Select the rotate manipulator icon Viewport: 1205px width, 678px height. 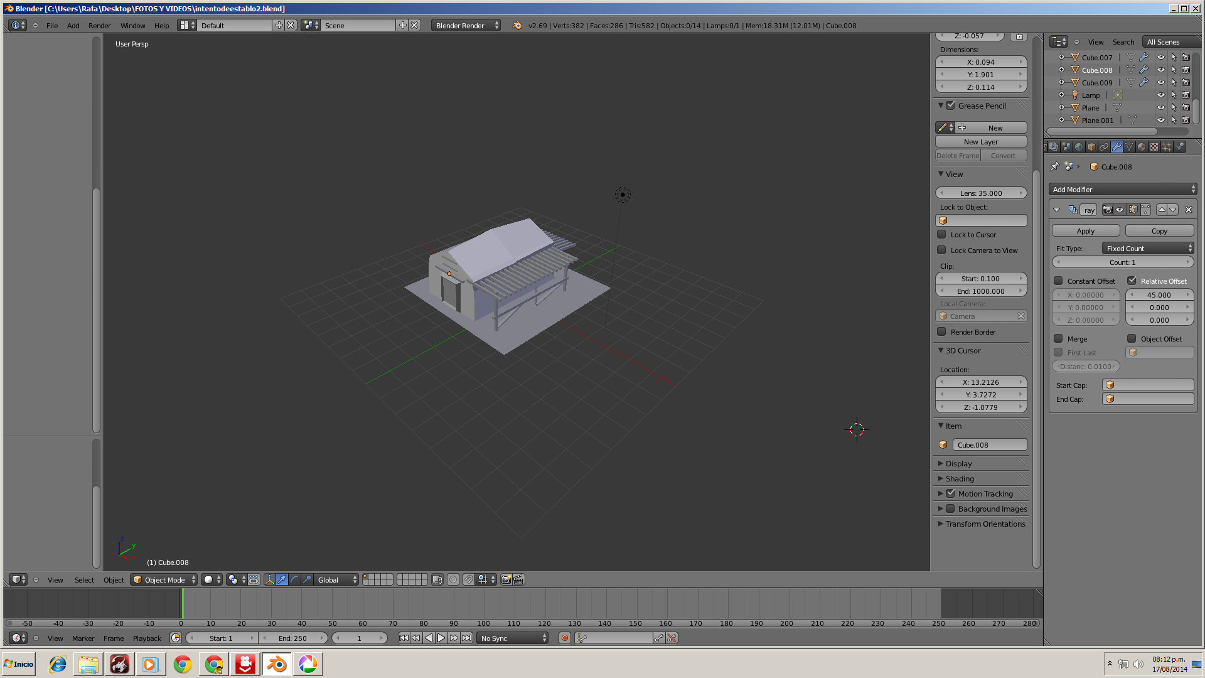pyautogui.click(x=294, y=579)
